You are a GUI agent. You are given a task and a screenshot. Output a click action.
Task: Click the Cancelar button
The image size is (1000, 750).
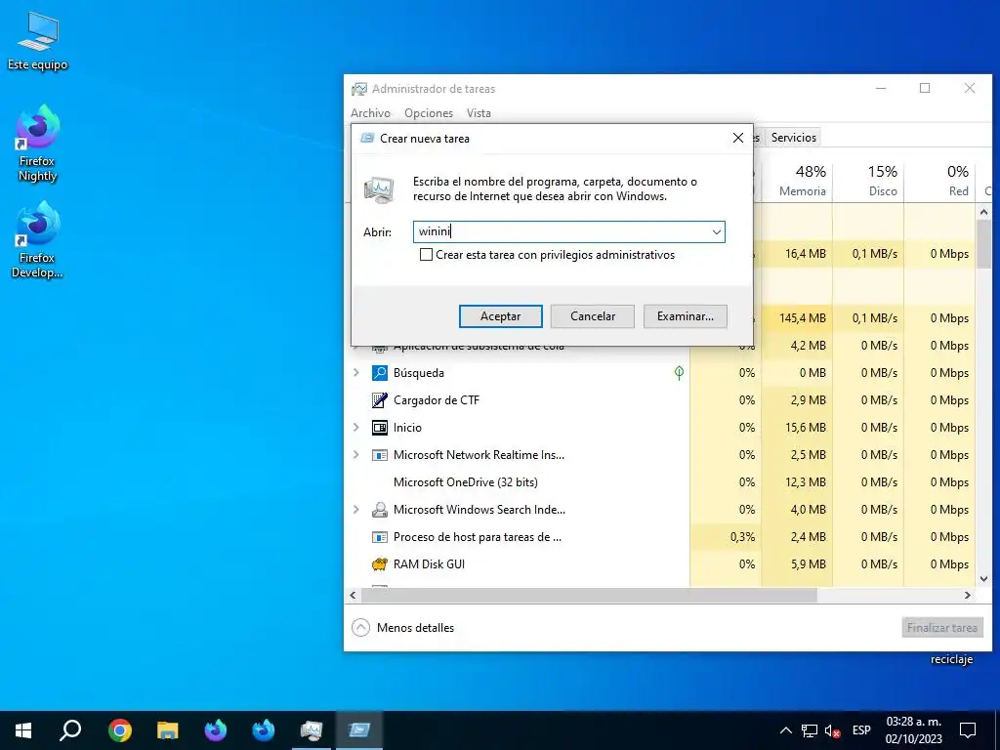pyautogui.click(x=593, y=316)
